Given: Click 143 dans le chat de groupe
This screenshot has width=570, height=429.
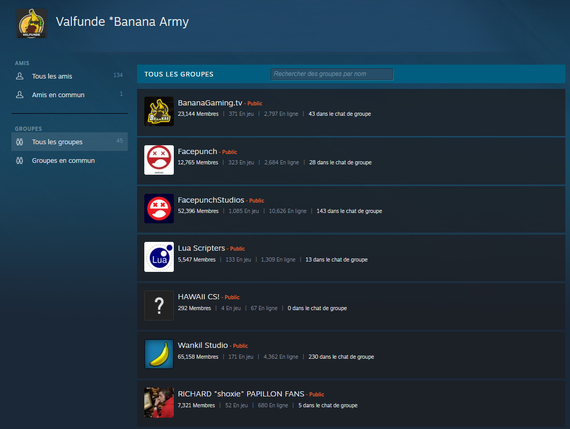Looking at the screenshot, I should (x=349, y=211).
